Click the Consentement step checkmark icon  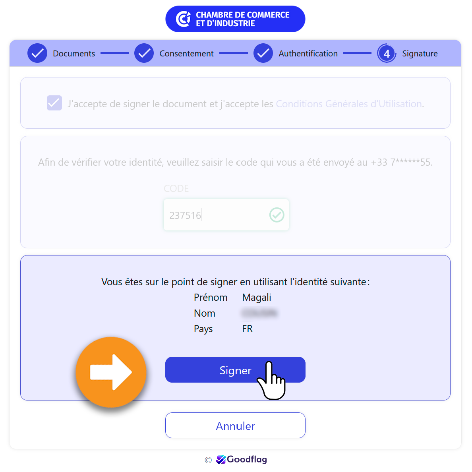point(144,53)
